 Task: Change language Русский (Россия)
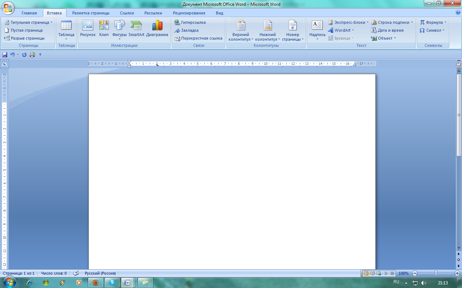tap(100, 273)
